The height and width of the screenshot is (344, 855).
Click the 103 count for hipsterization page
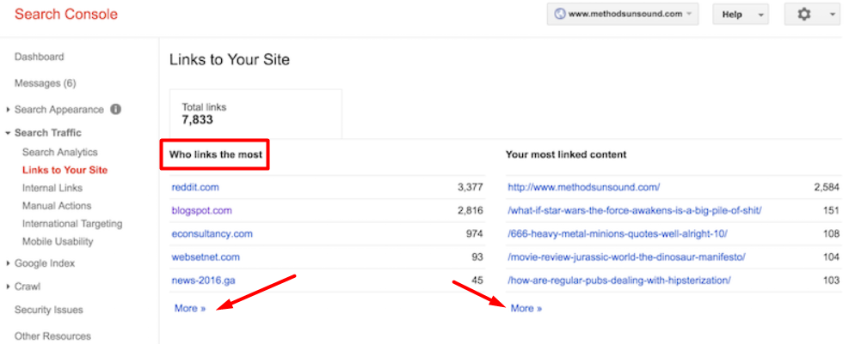[832, 281]
